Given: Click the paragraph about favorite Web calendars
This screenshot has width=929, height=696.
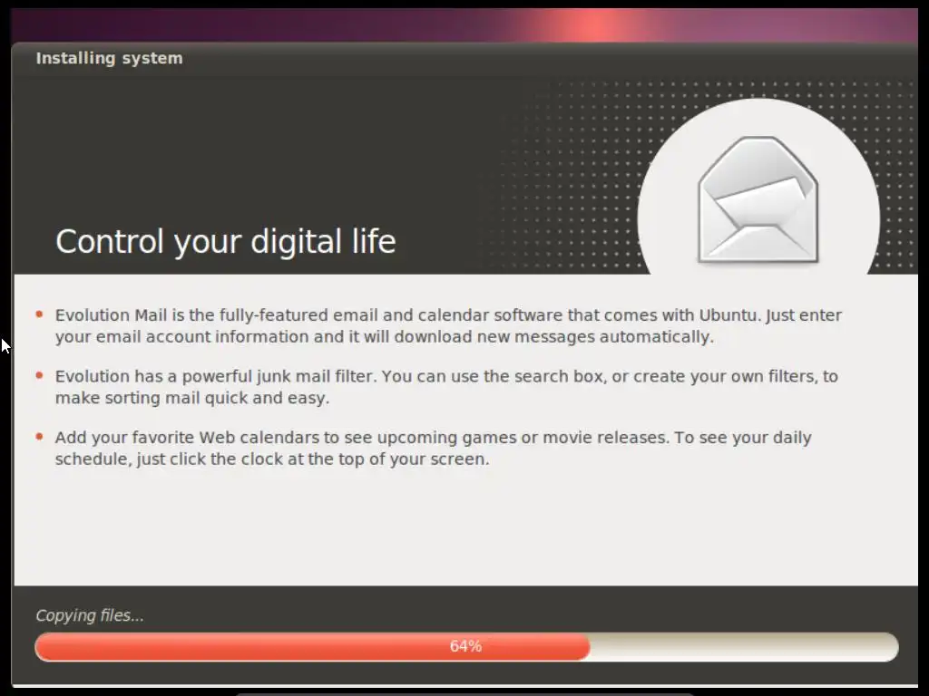Looking at the screenshot, I should tap(433, 448).
